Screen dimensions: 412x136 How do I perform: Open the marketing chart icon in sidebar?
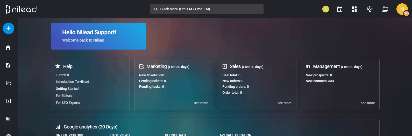(8, 83)
